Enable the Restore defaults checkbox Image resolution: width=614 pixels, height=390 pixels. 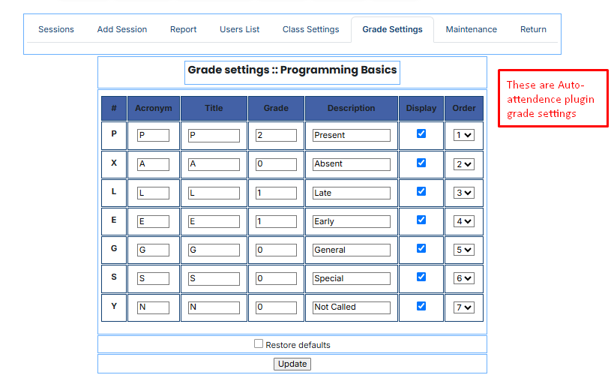[259, 343]
